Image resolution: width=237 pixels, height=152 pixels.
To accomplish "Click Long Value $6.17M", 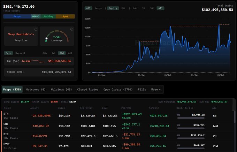I will 25,102.
